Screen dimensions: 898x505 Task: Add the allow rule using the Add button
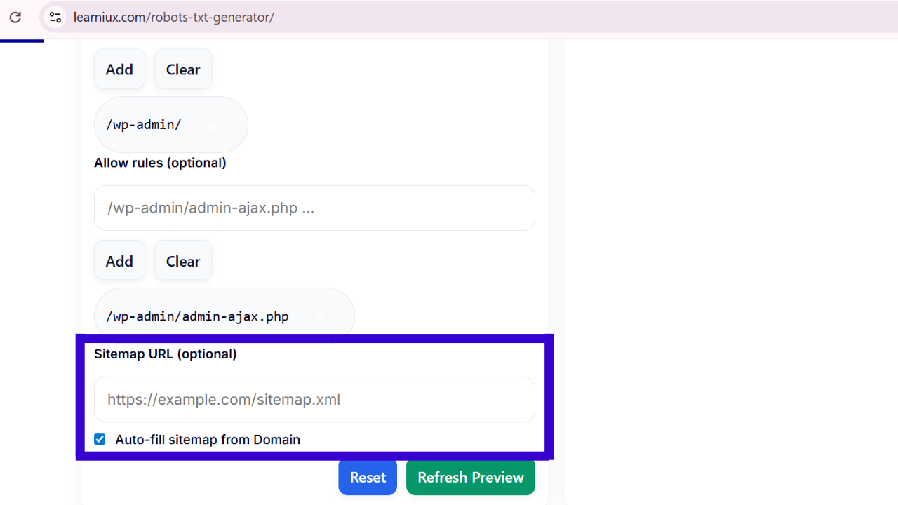pyautogui.click(x=119, y=261)
